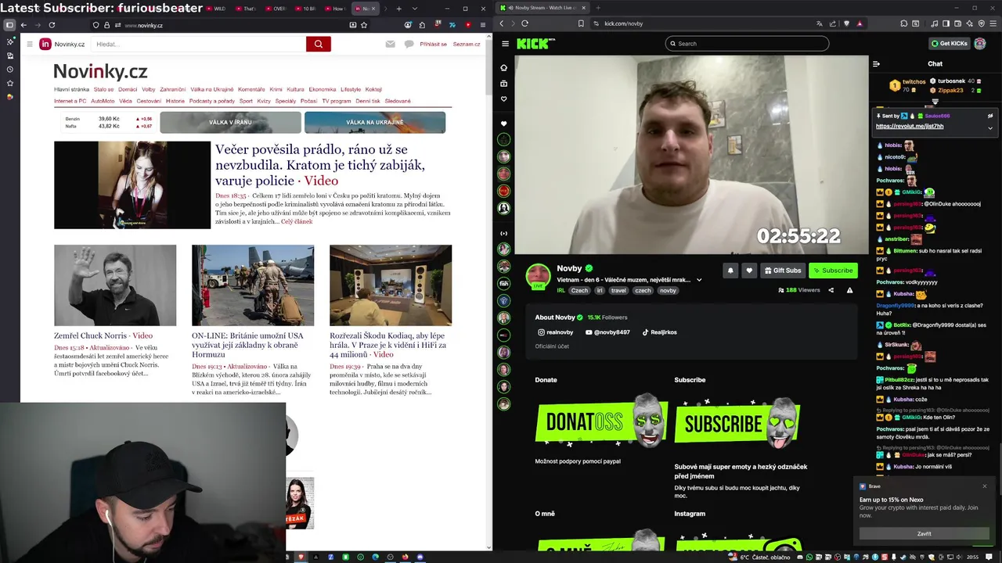Open Brave Shields icon in address bar

(846, 23)
